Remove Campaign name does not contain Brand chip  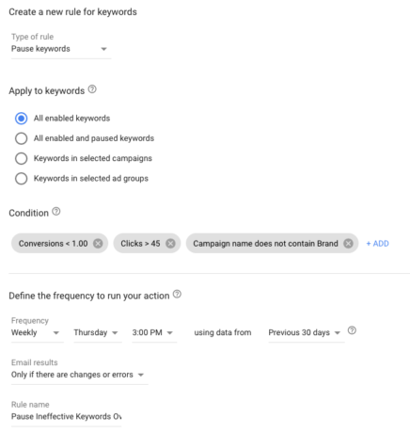click(x=348, y=244)
